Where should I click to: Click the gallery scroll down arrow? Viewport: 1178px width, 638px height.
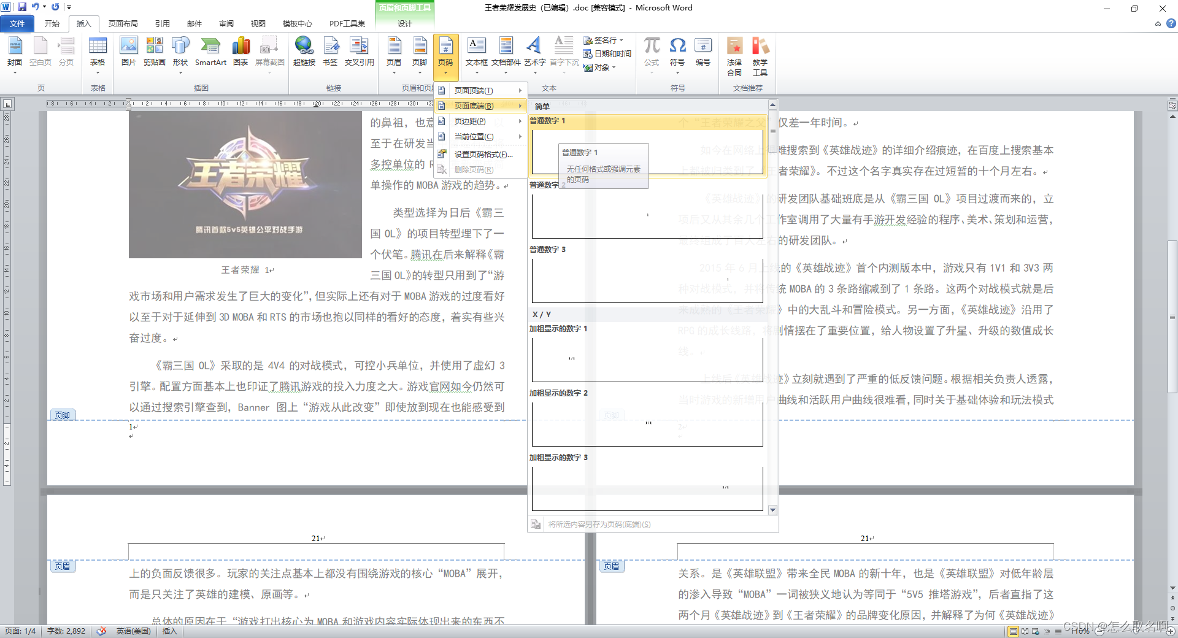click(x=772, y=510)
